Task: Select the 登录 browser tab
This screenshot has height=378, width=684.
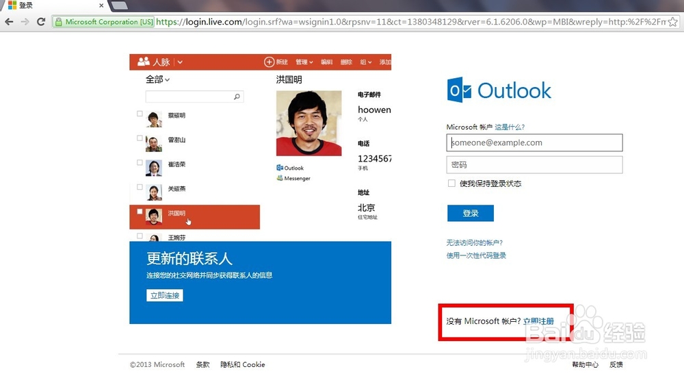Action: (x=55, y=5)
